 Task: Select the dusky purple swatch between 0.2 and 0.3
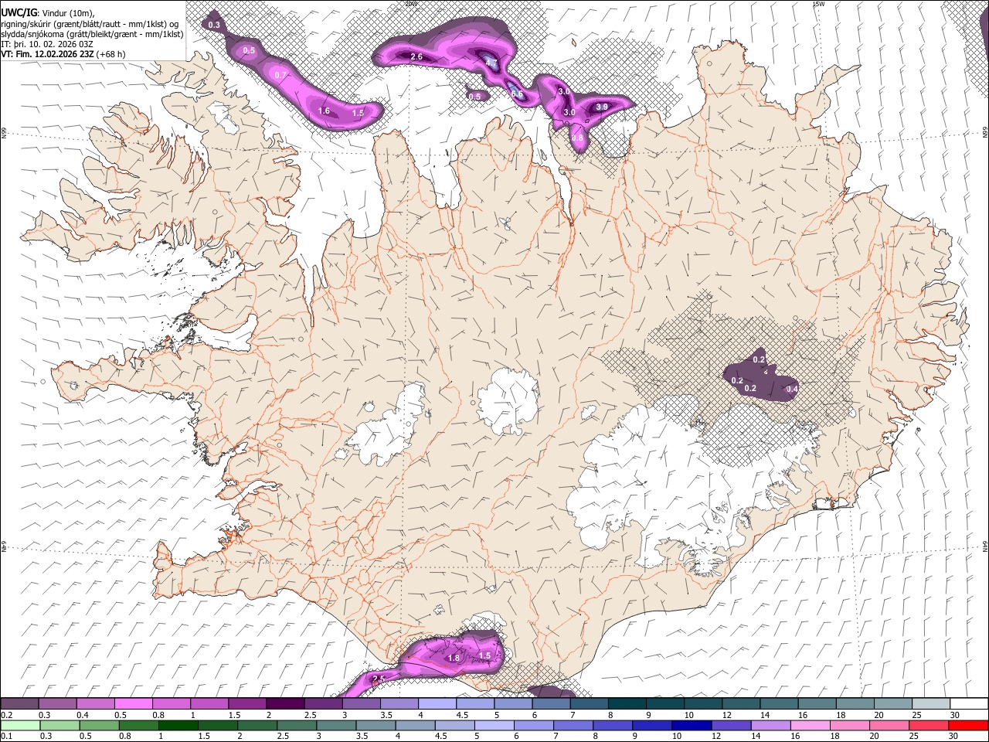pos(19,703)
